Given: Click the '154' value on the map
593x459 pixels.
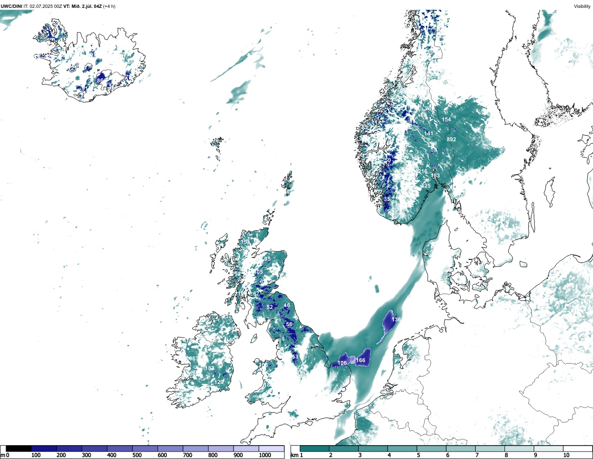Looking at the screenshot, I should (446, 119).
